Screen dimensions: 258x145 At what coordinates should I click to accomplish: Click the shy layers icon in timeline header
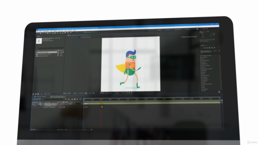[x=72, y=99]
